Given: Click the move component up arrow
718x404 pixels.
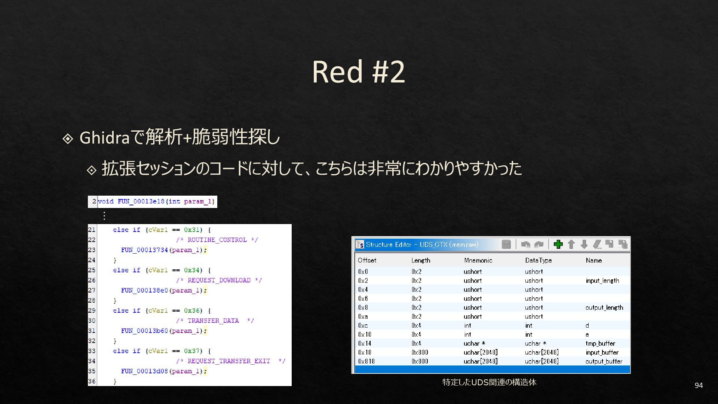Looking at the screenshot, I should click(571, 244).
